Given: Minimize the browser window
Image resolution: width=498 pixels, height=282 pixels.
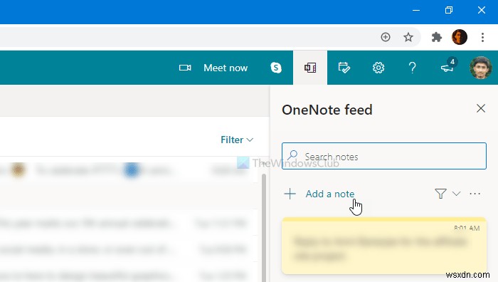Looking at the screenshot, I should coord(416,10).
